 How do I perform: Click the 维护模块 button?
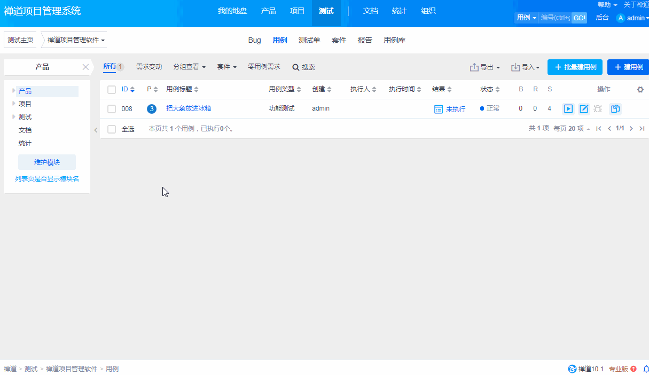coord(47,162)
